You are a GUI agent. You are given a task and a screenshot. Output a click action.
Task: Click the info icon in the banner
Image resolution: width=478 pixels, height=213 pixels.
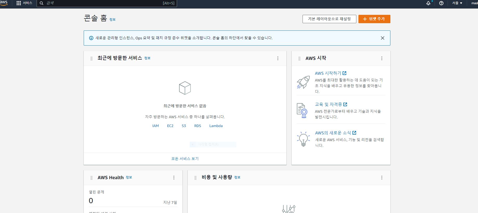[x=91, y=38]
